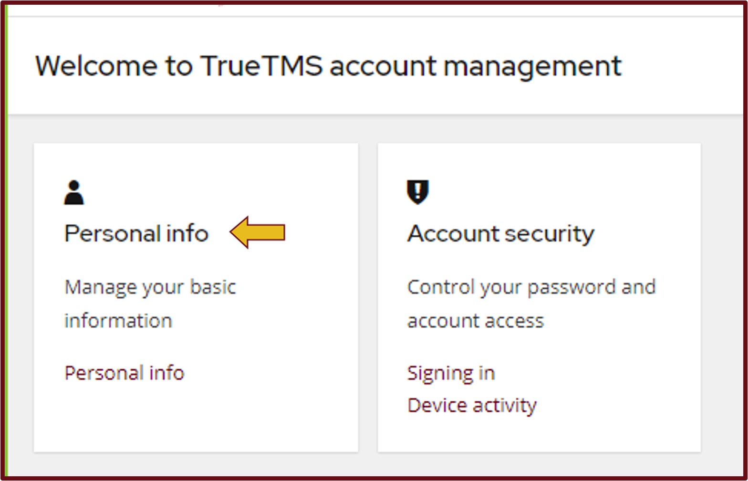This screenshot has width=748, height=481.
Task: Click the yellow left-pointing arrow
Action: click(x=258, y=232)
